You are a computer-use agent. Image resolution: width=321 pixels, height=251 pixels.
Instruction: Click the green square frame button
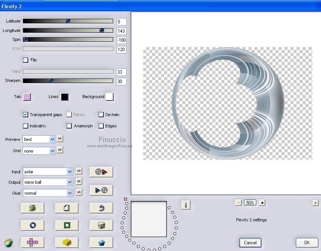67,225
